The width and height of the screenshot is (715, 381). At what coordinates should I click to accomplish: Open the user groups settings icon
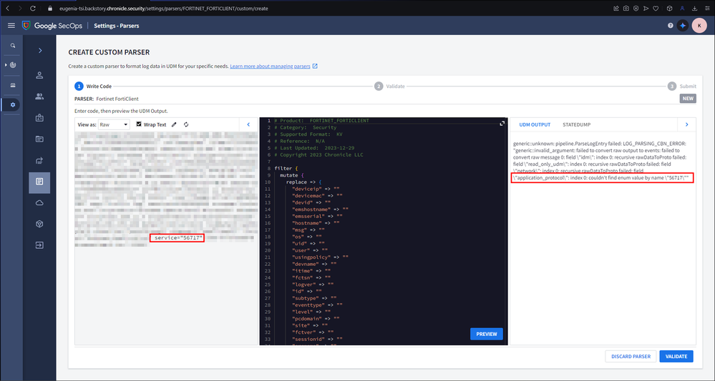39,96
